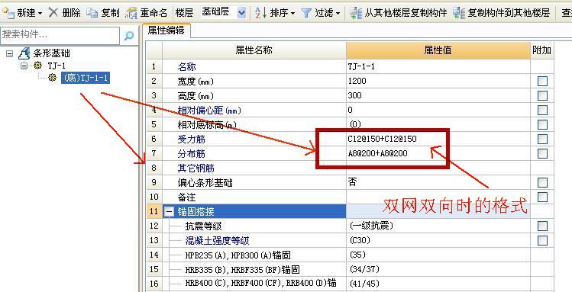Viewport: 572px width, 292px height.
Task: Click the HPB235 锚固 value (35)
Action: pos(438,255)
